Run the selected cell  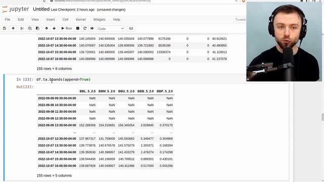point(66,28)
